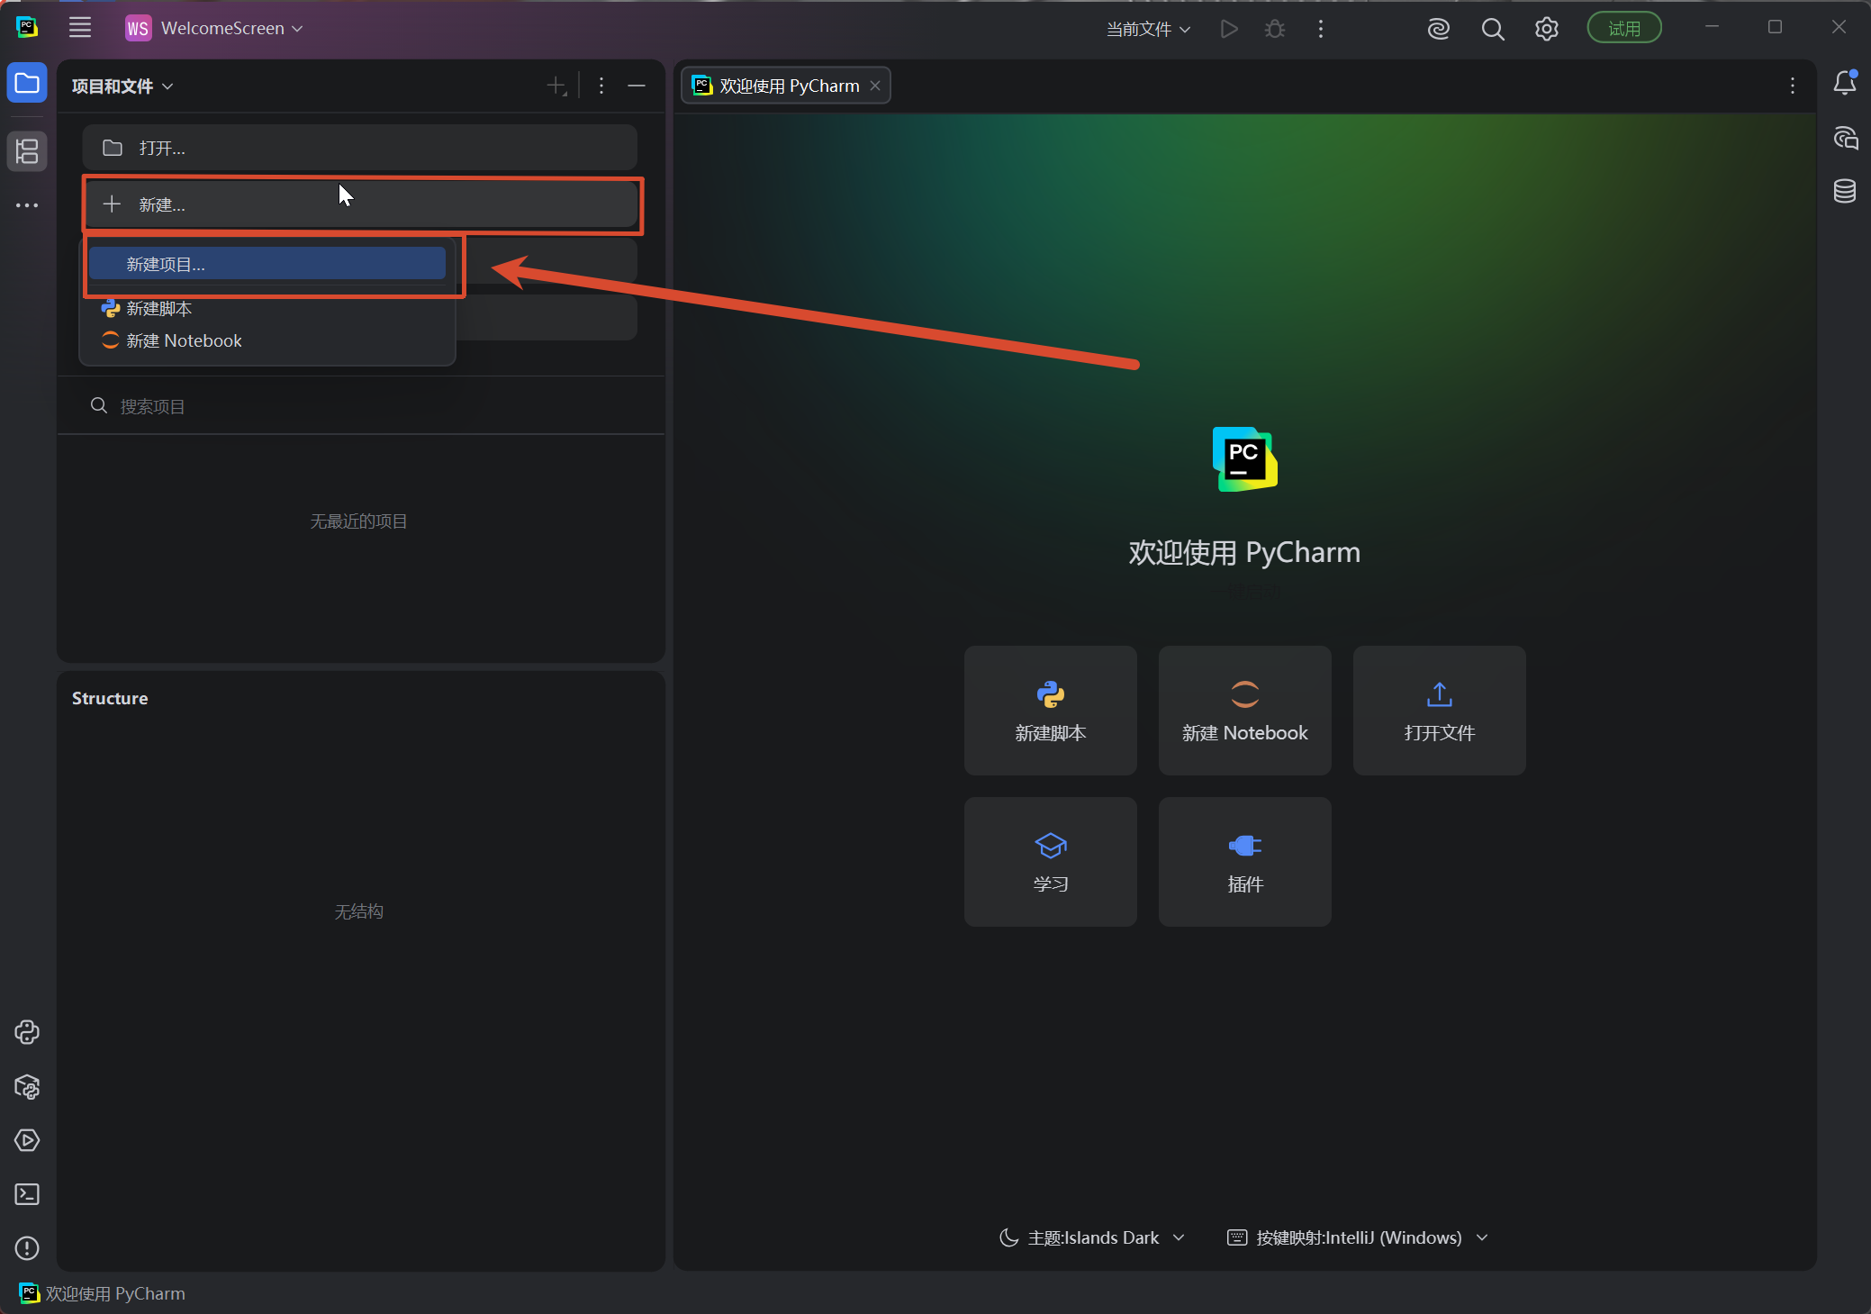
Task: Expand the 主题:Islands Dark theme dropdown
Action: pos(1092,1237)
